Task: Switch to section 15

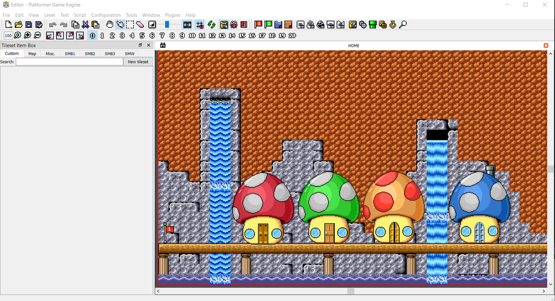Action: 242,36
